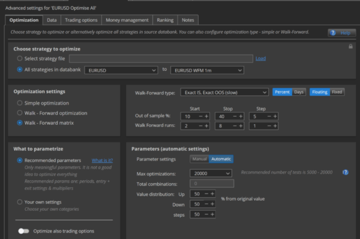Increase Walk Forward runs Start value
This screenshot has width=360, height=239.
206,126
